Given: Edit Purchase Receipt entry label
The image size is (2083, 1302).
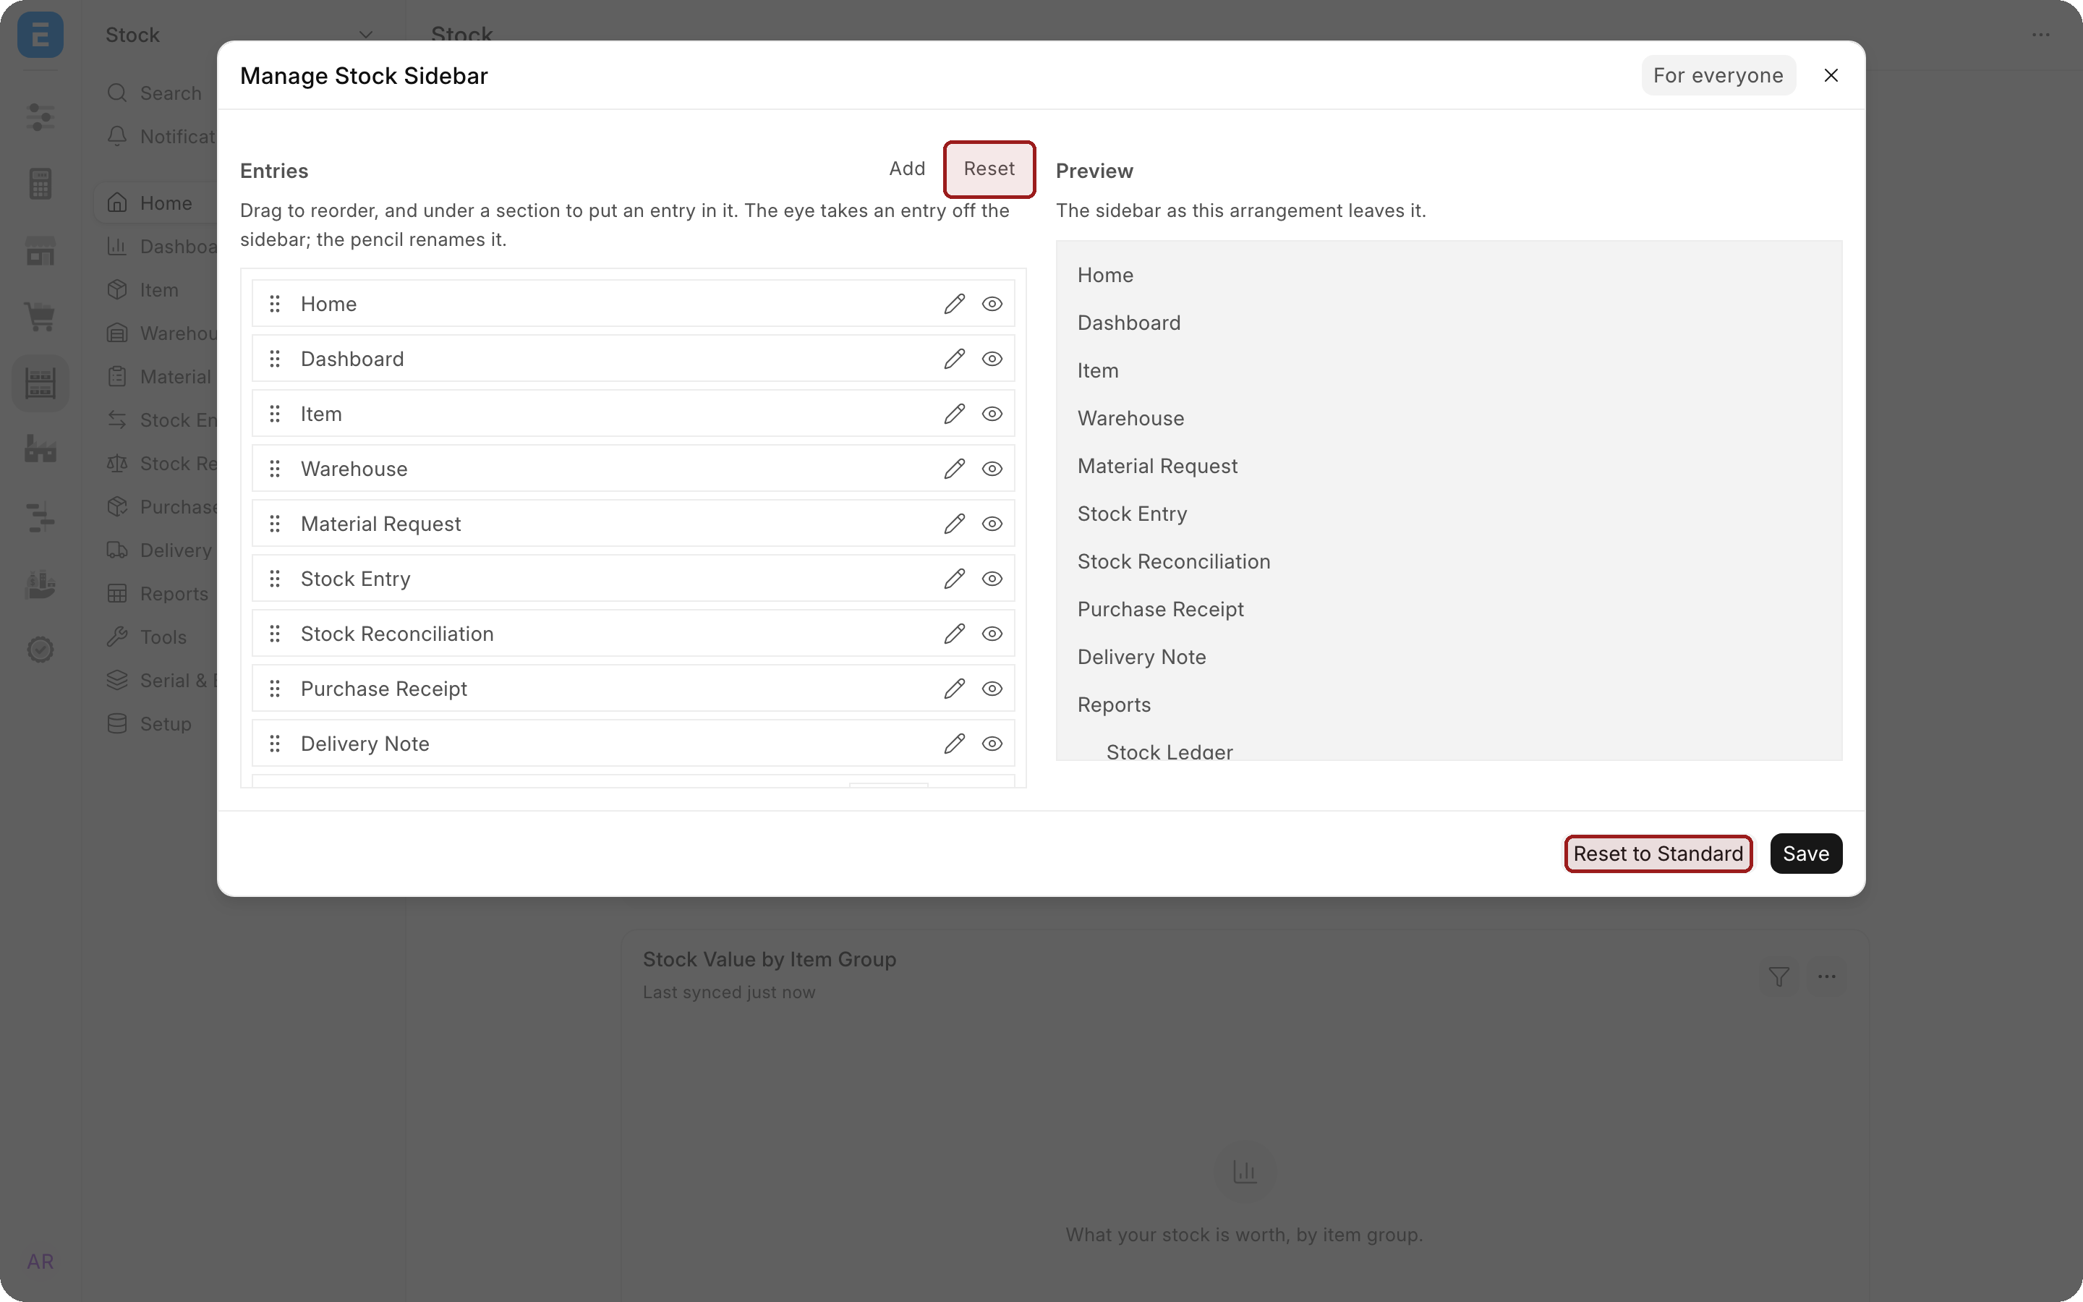Looking at the screenshot, I should pyautogui.click(x=954, y=689).
